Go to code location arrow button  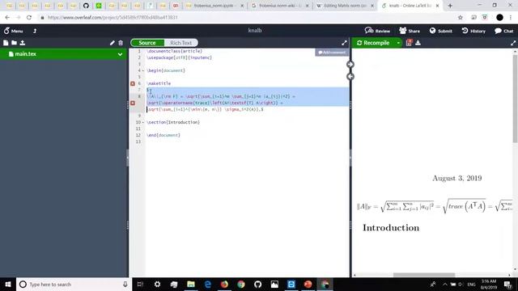[x=350, y=77]
